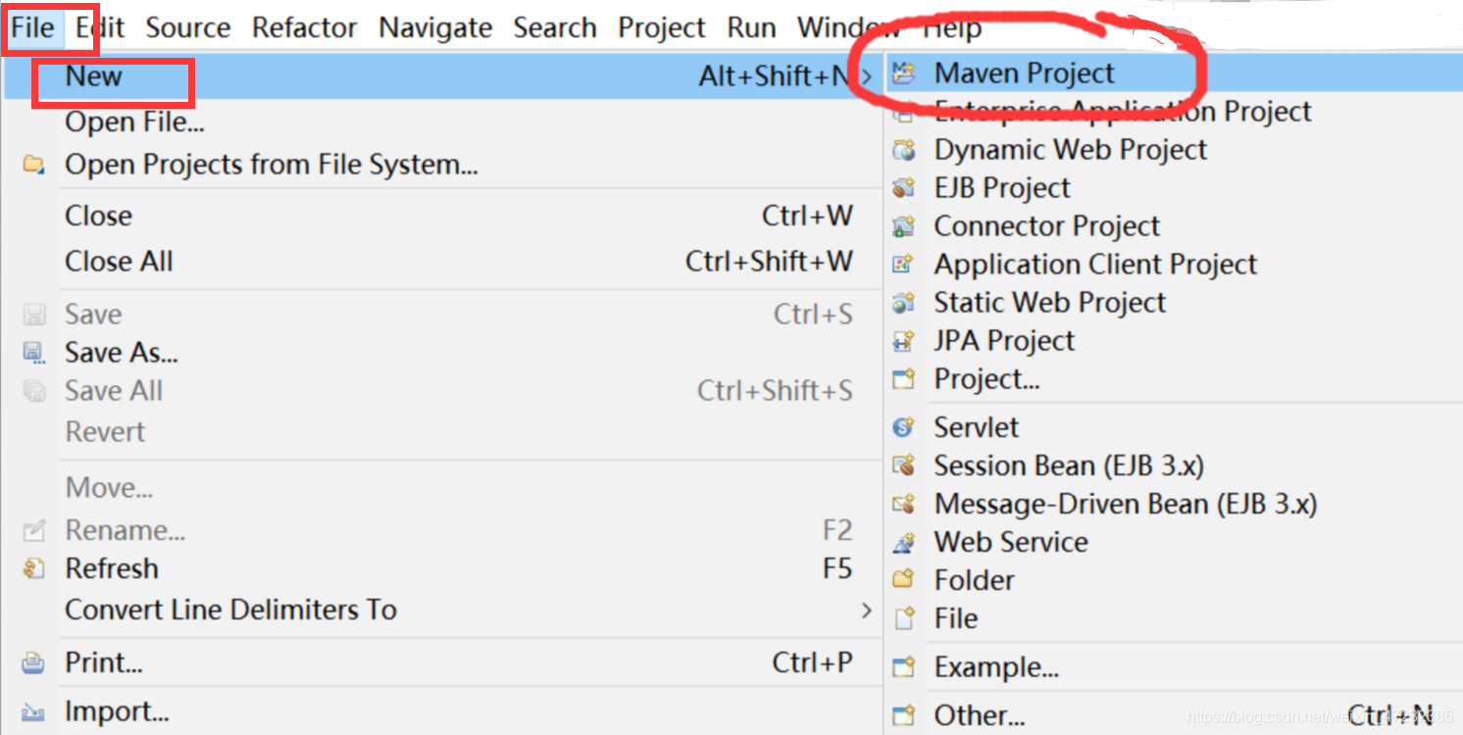This screenshot has width=1463, height=735.
Task: Click the Other... wizard icon
Action: click(x=904, y=715)
